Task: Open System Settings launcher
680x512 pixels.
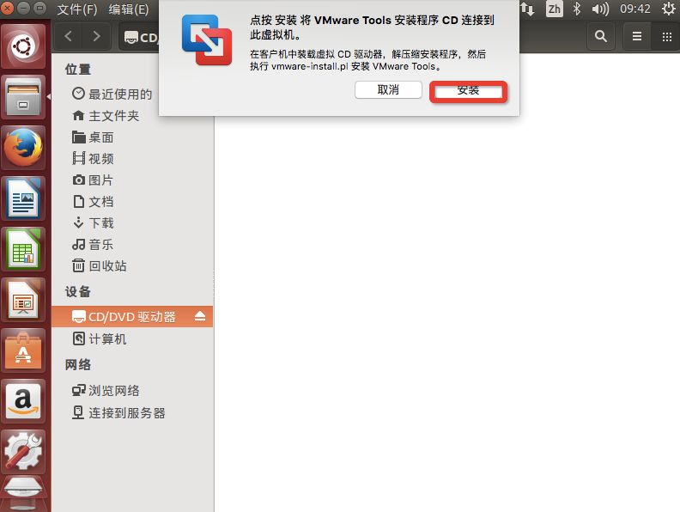Action: click(23, 452)
